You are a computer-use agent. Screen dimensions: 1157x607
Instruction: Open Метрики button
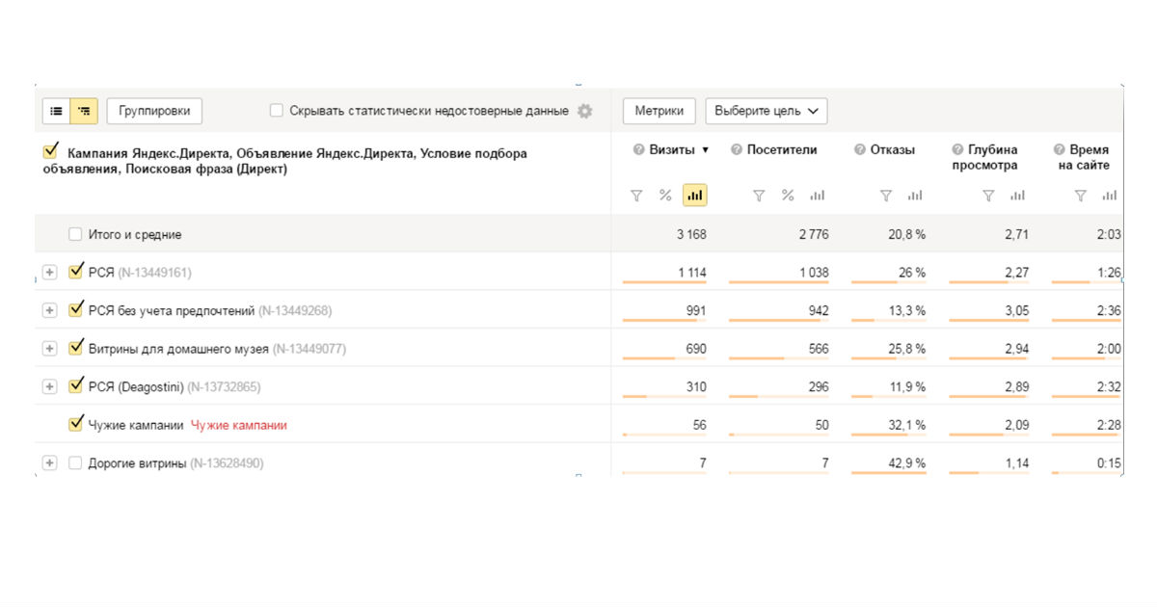coord(659,111)
